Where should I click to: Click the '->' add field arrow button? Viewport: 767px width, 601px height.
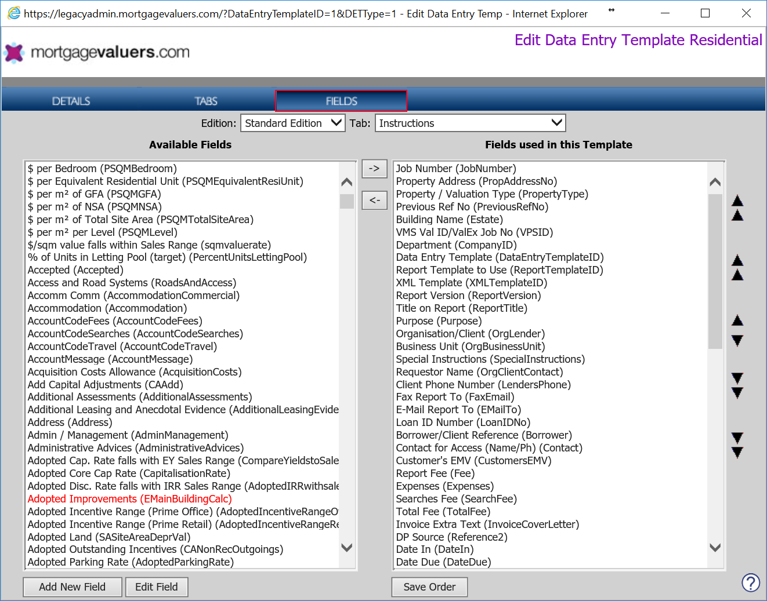374,169
